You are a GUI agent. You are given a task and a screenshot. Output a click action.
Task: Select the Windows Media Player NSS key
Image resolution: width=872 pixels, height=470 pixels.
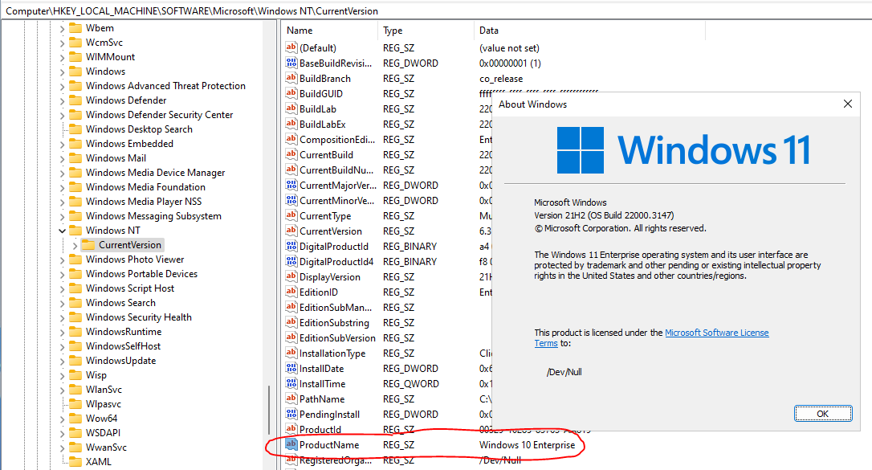[144, 202]
